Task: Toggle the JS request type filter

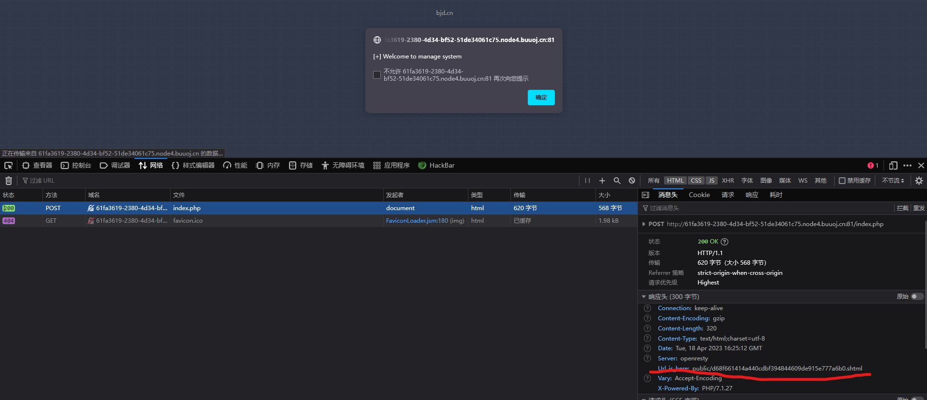Action: click(x=711, y=181)
